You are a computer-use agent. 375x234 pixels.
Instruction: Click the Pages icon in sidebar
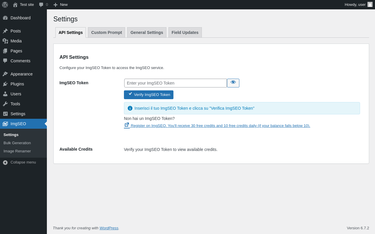(x=5, y=51)
